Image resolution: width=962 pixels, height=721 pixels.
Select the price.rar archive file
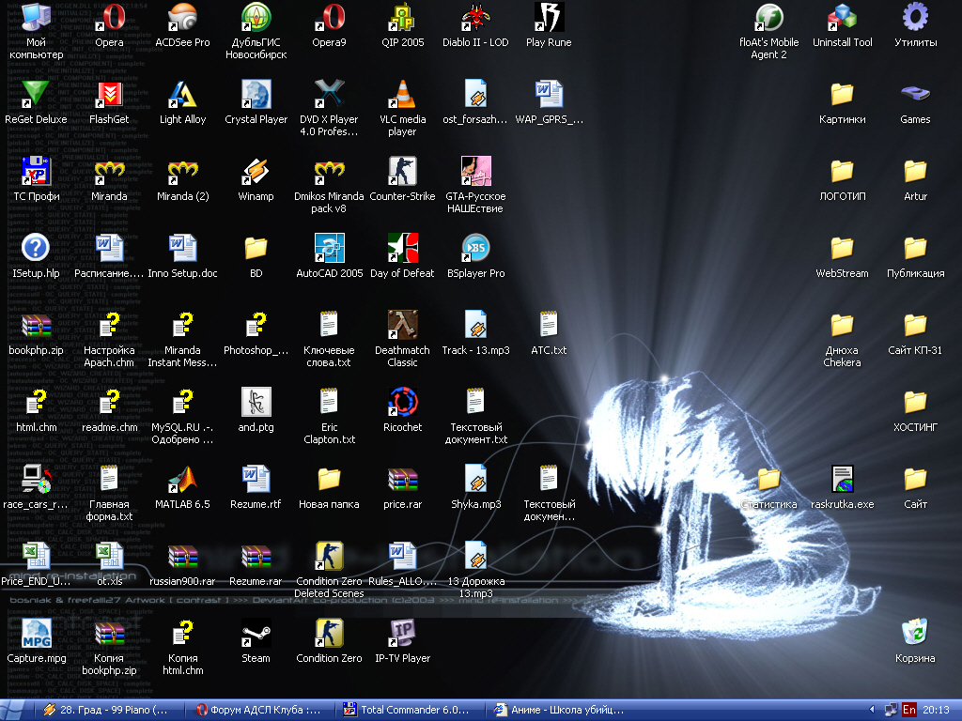click(x=402, y=479)
